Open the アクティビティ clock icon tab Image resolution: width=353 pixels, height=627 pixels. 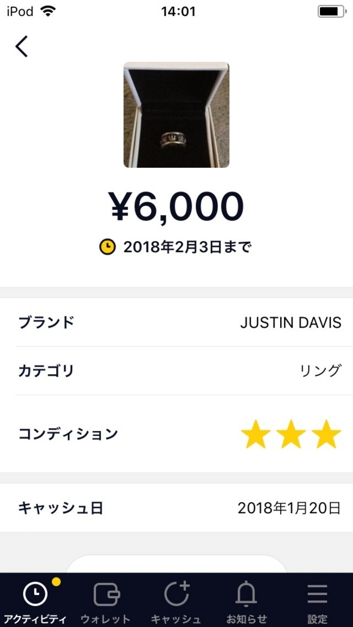pyautogui.click(x=35, y=594)
